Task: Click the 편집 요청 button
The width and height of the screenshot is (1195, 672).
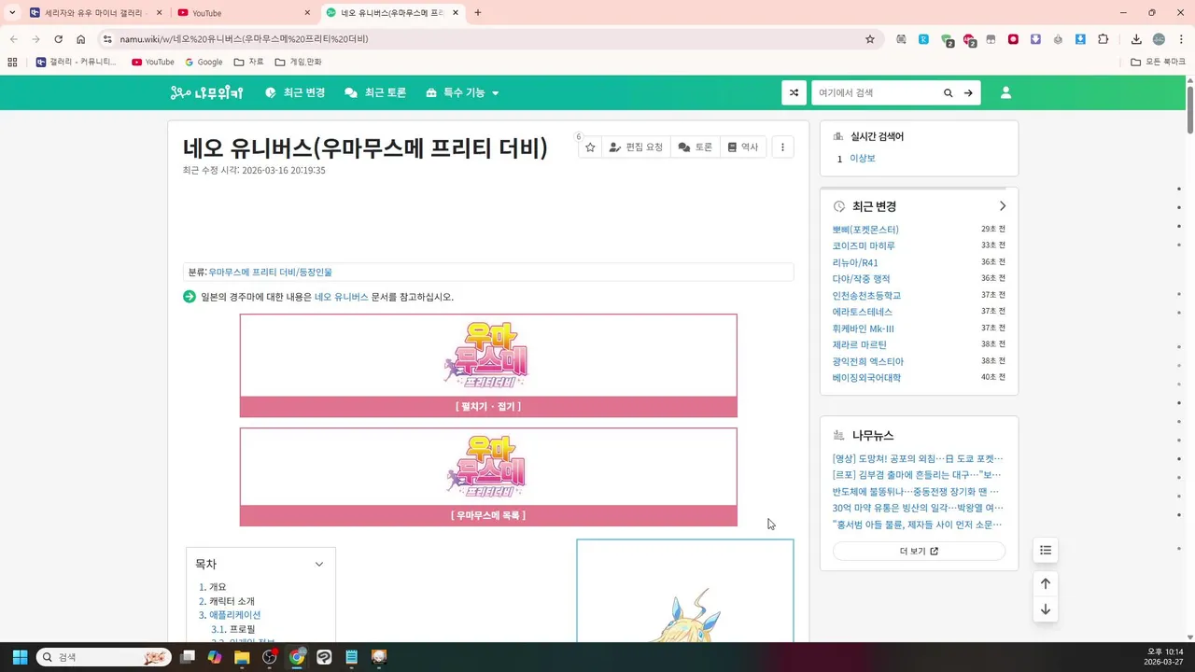Action: [636, 147]
